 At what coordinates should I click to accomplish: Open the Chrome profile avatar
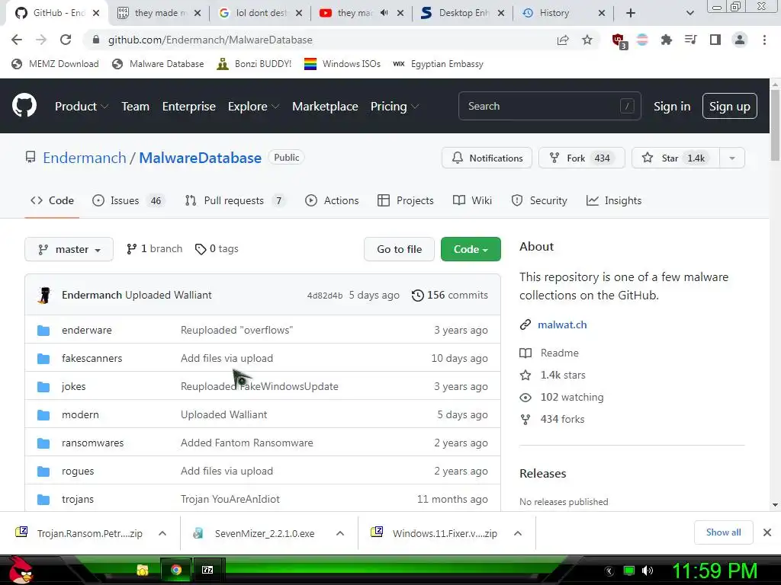tap(740, 40)
